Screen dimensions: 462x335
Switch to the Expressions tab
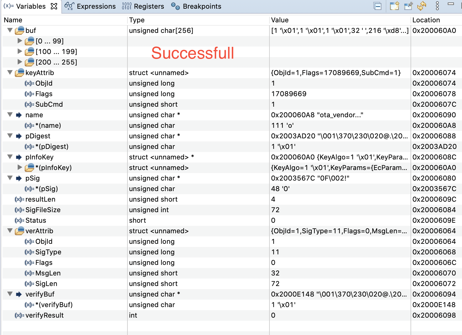96,6
